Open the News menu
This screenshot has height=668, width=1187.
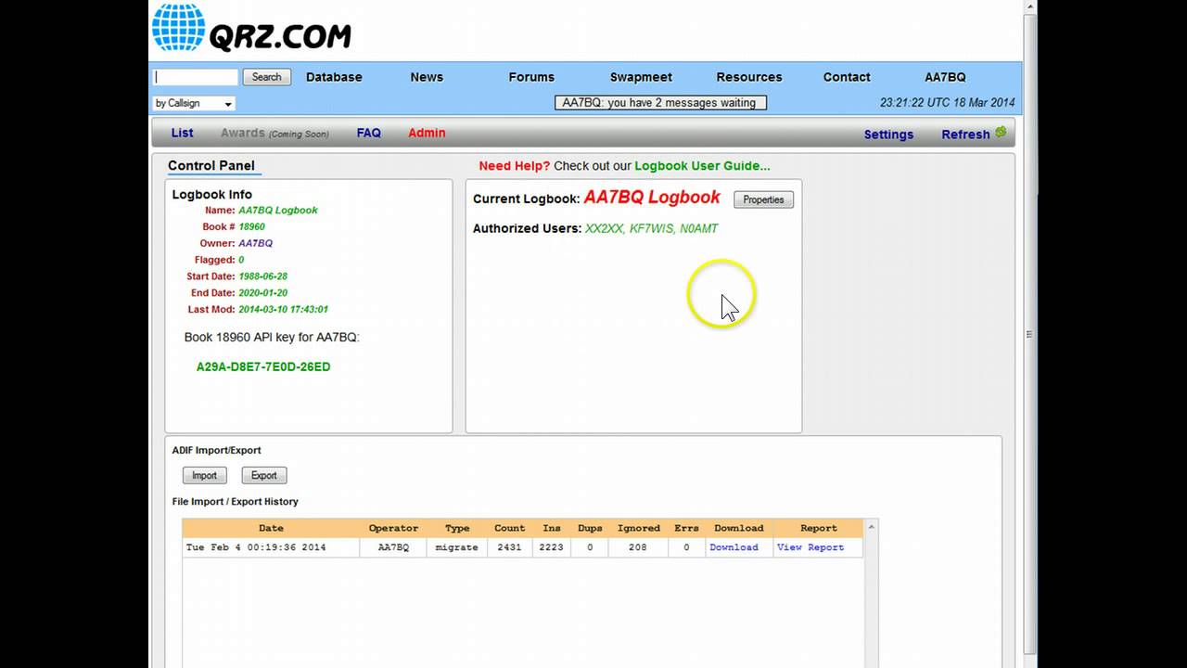tap(427, 77)
